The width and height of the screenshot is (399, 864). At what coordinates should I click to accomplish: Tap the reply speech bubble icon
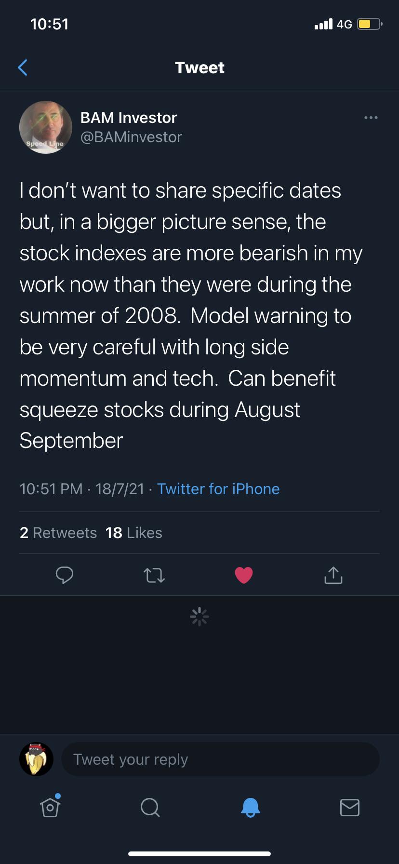(x=64, y=575)
